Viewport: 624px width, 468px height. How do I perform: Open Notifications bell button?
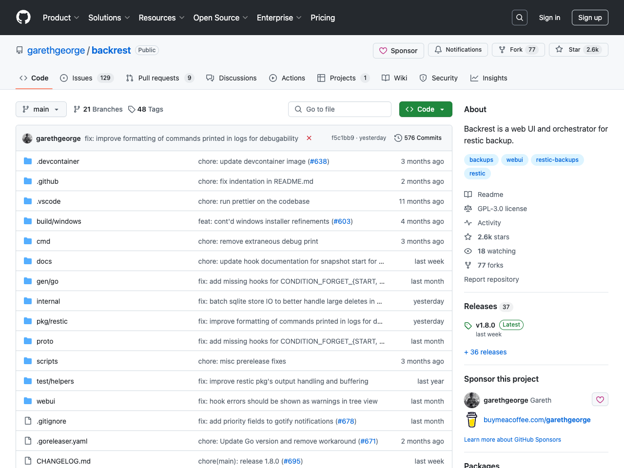click(458, 50)
